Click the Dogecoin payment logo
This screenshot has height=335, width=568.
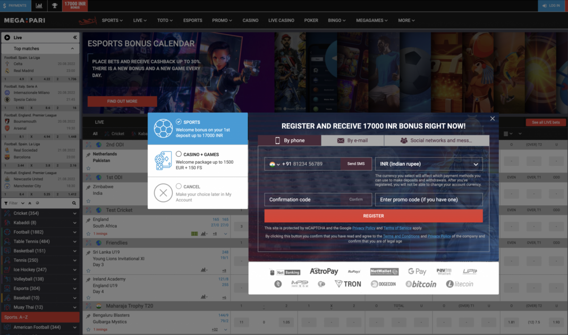coord(383,284)
